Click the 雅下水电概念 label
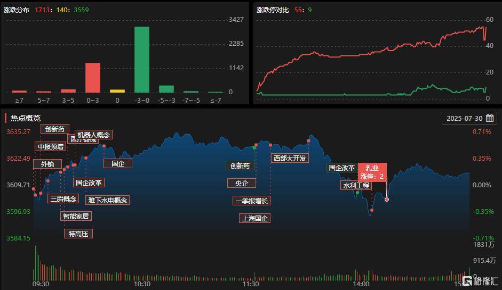The image size is (502, 290). (107, 200)
